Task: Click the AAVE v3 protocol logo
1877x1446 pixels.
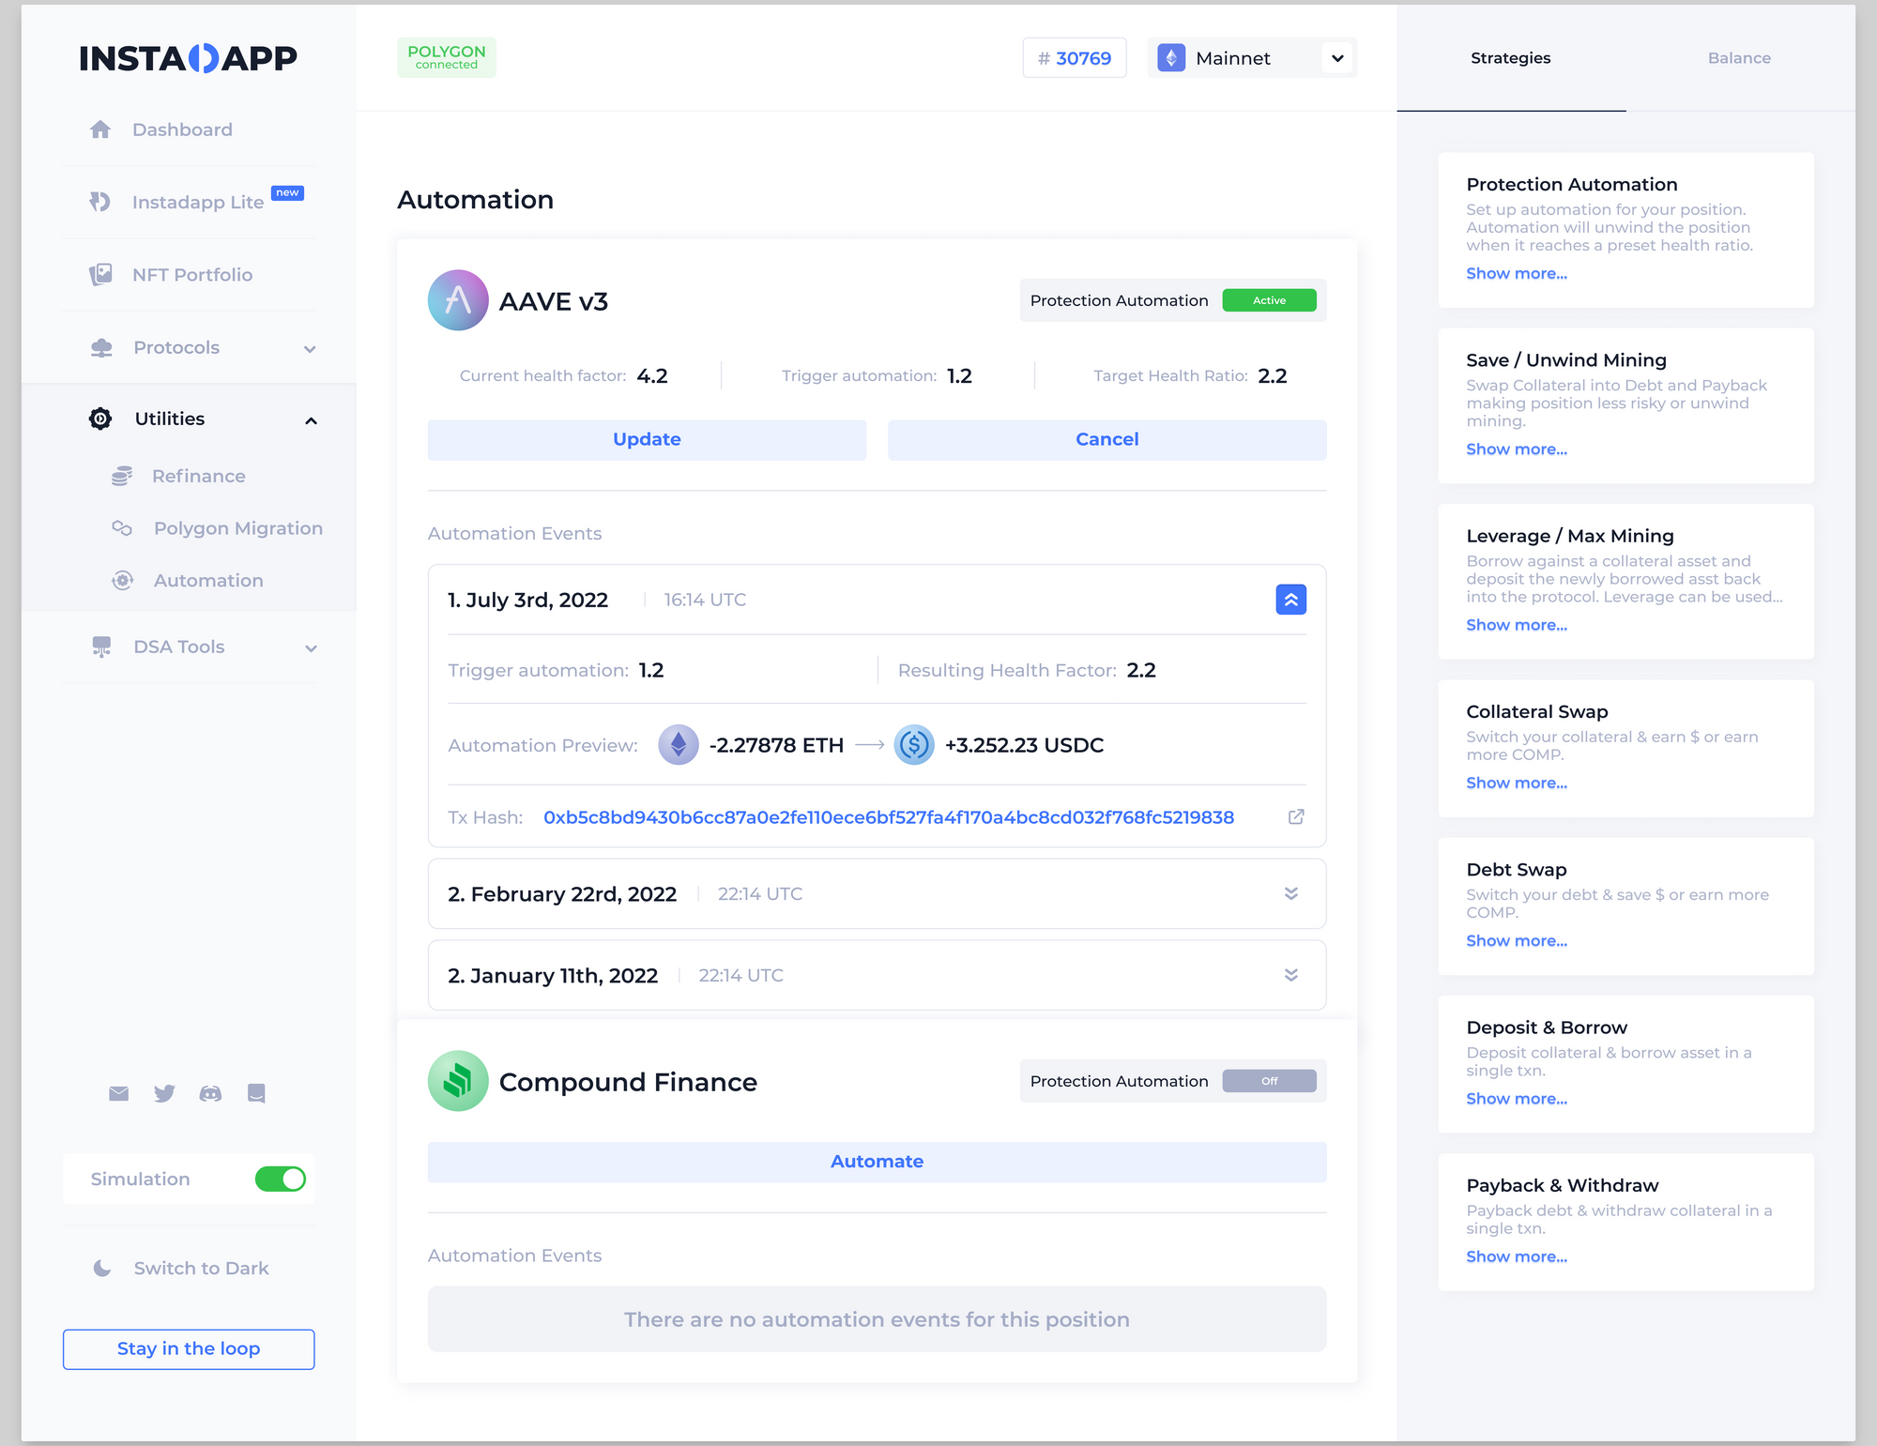Action: click(x=458, y=300)
